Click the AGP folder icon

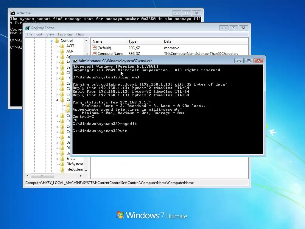(x=63, y=51)
